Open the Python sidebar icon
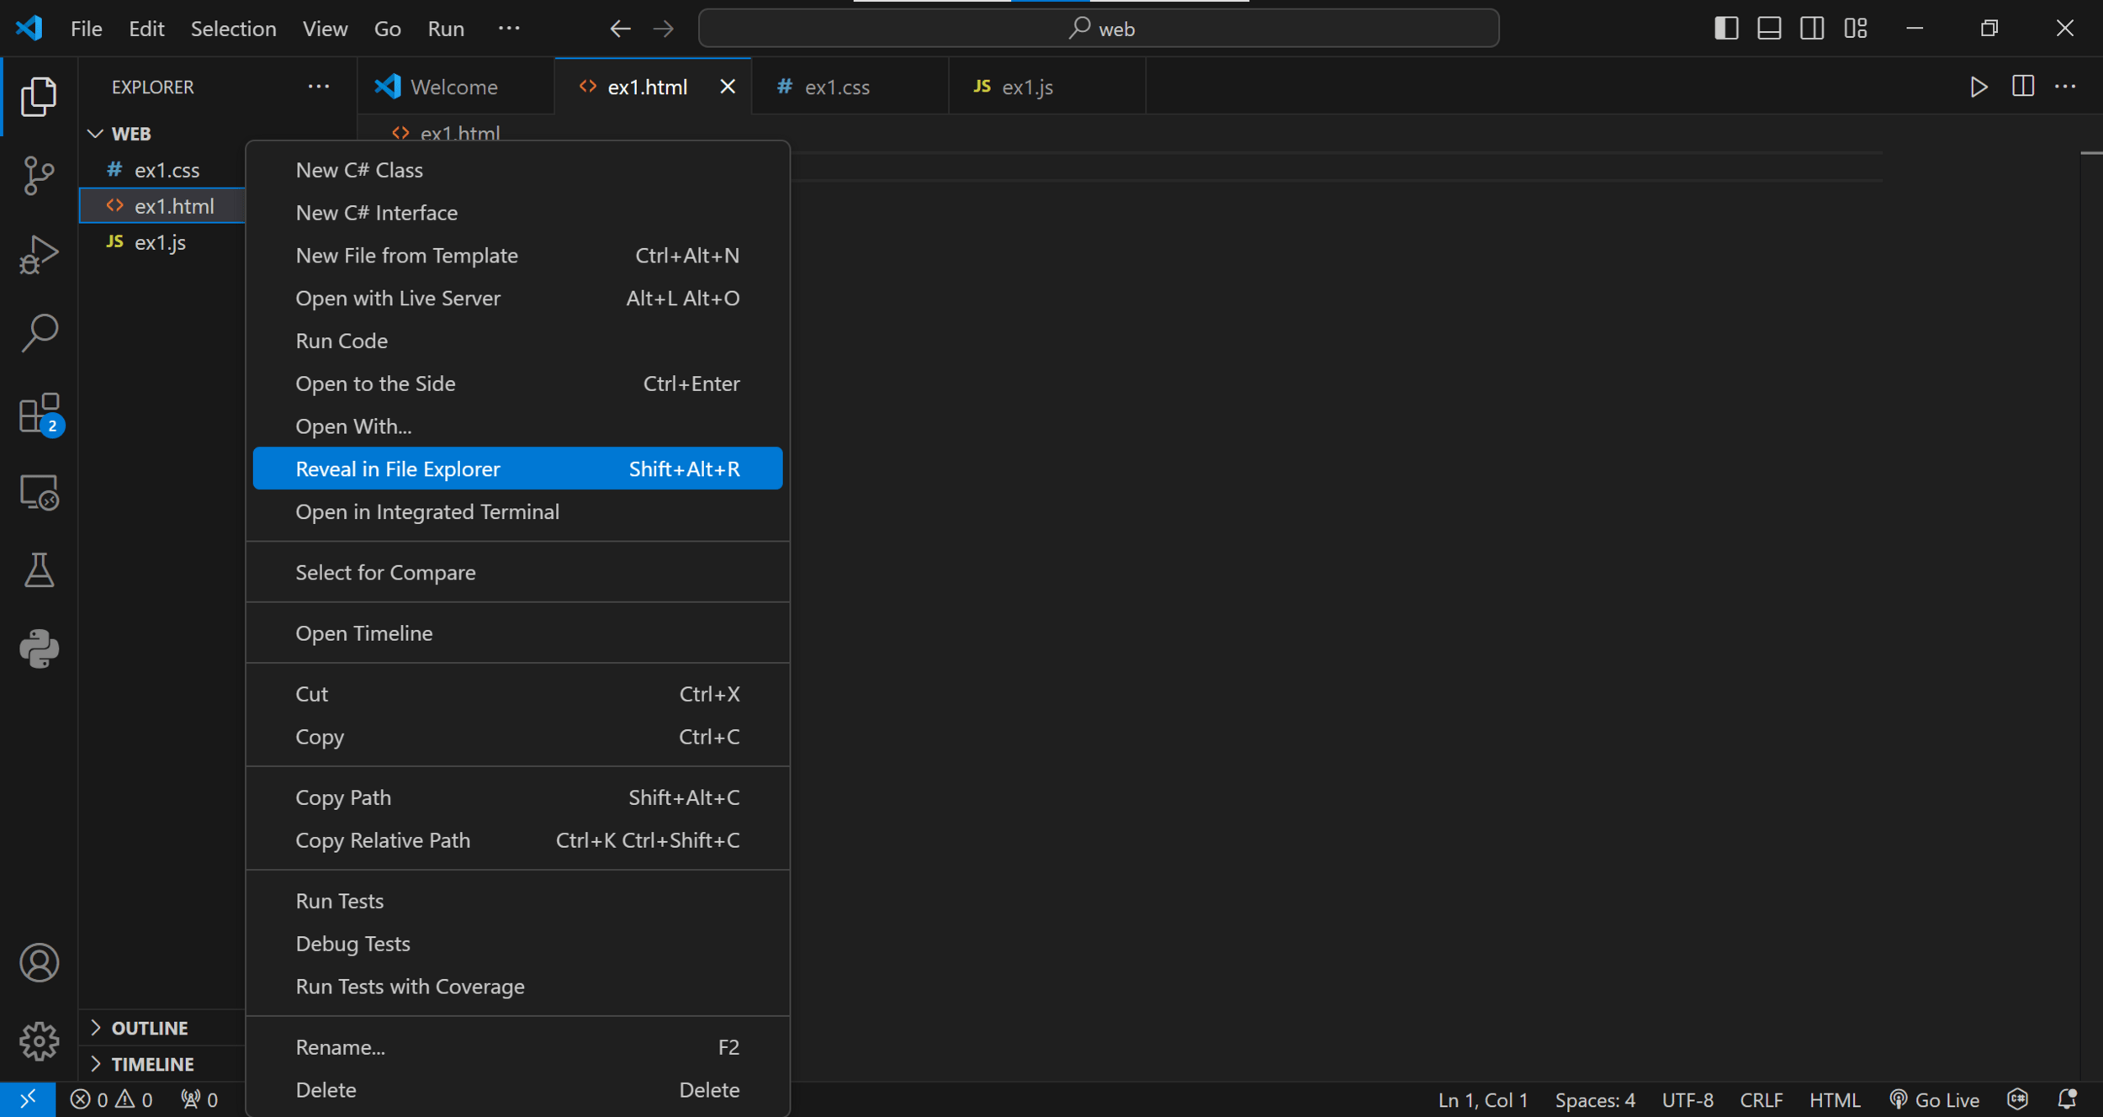 pos(39,648)
